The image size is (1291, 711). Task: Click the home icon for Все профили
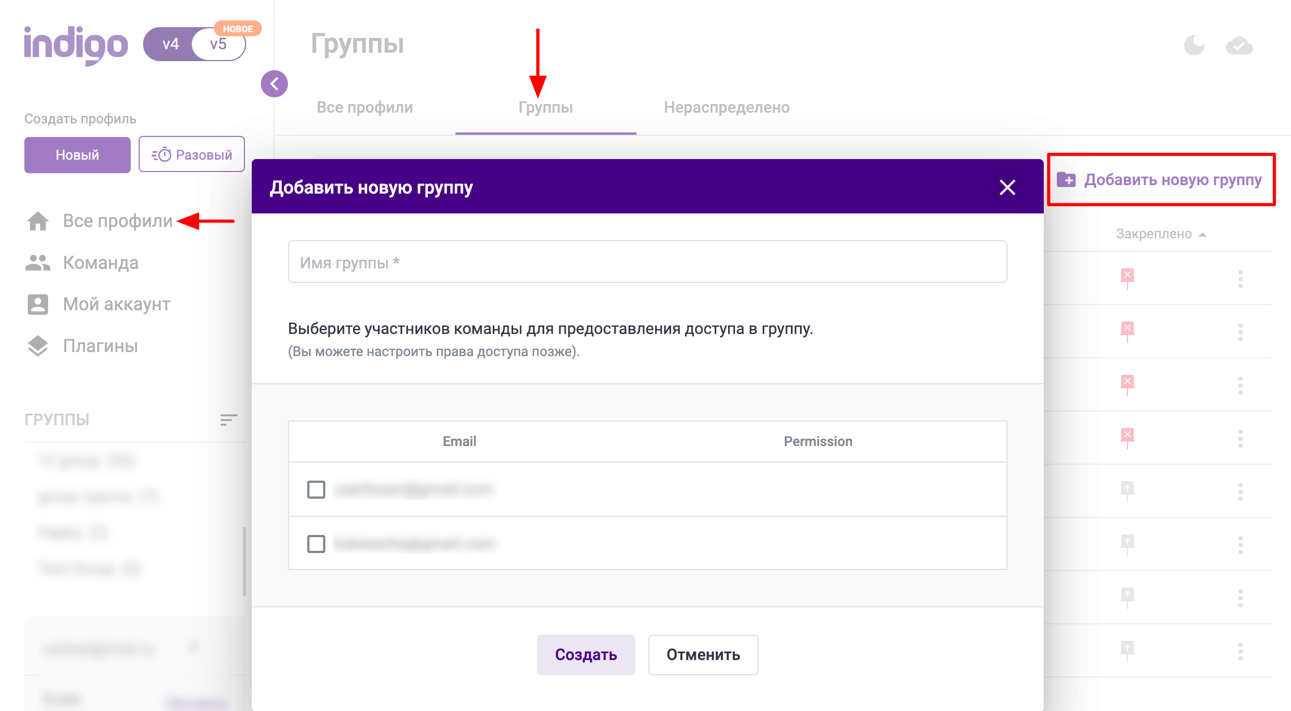click(38, 221)
